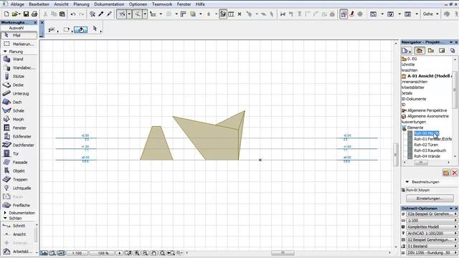Select Allgemeine Perspektive in Navigator
This screenshot has width=459, height=258.
pyautogui.click(x=427, y=110)
